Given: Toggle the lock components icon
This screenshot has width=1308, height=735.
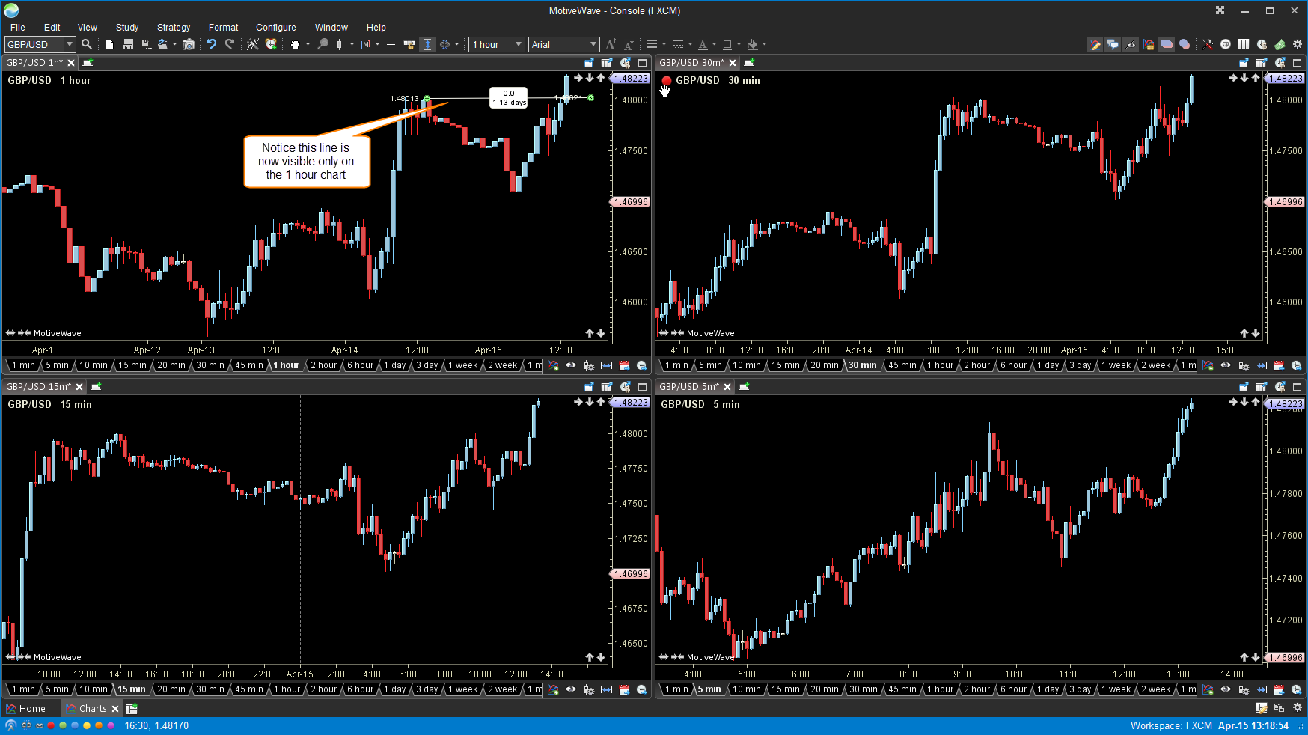Looking at the screenshot, I should click(x=1149, y=44).
